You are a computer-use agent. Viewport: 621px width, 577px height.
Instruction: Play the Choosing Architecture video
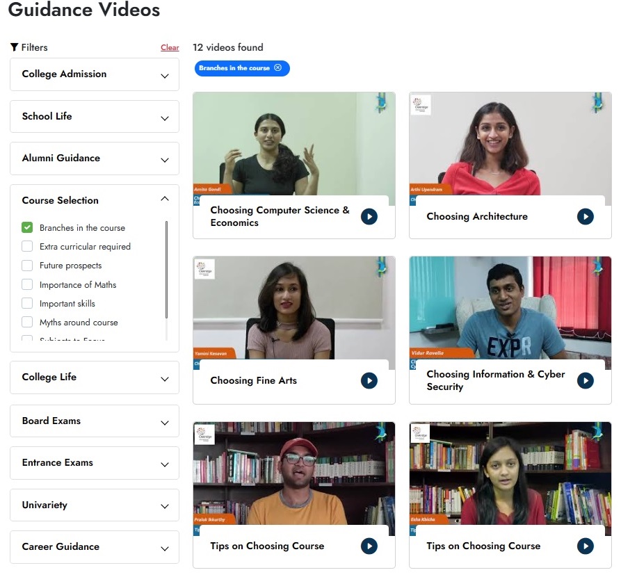(585, 216)
